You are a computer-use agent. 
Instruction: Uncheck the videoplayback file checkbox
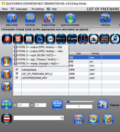coord(17,70)
